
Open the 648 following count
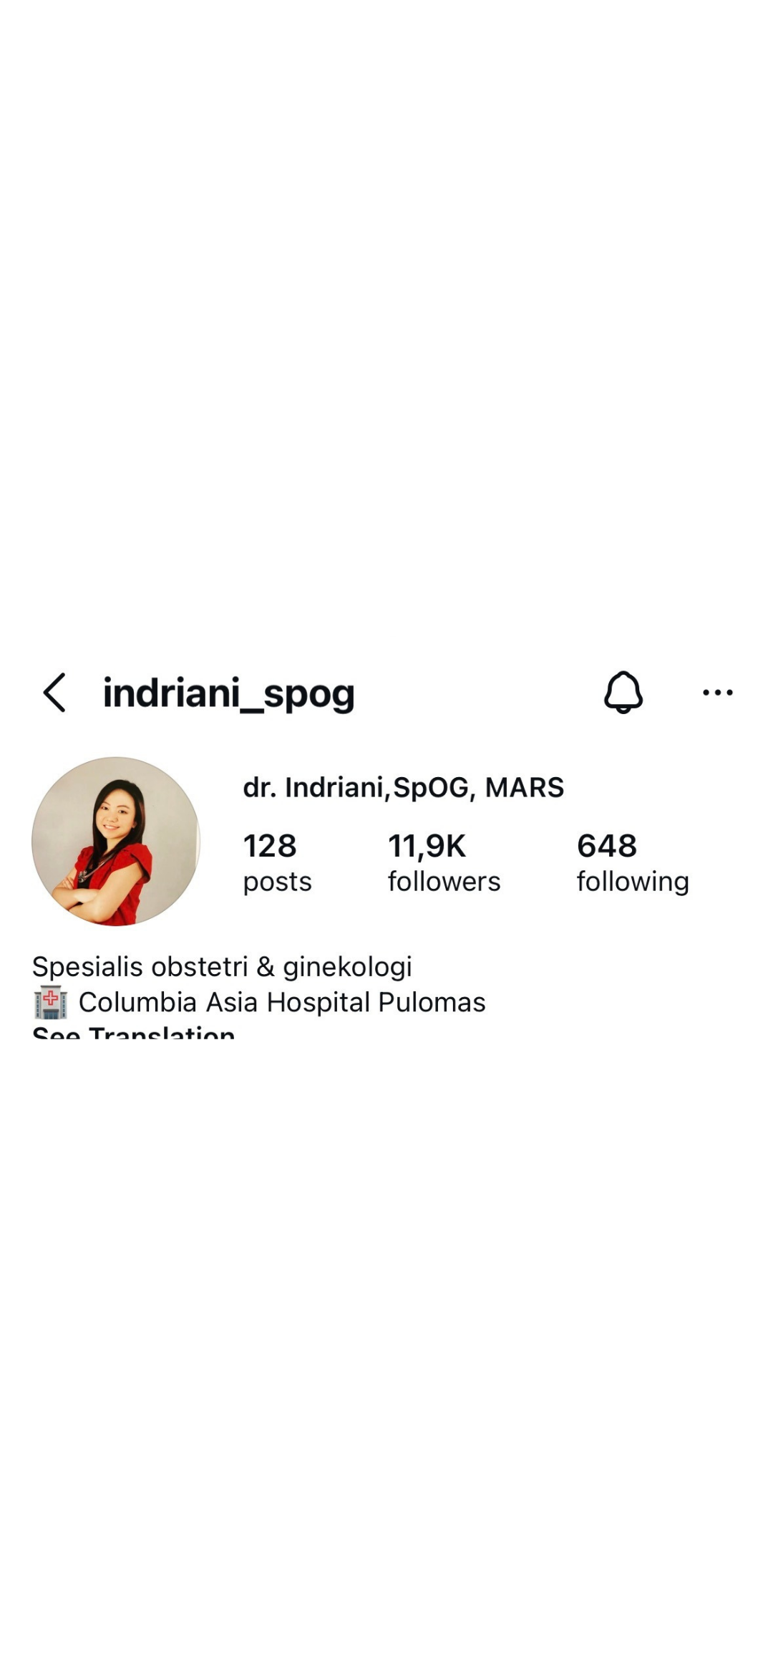pyautogui.click(x=607, y=846)
